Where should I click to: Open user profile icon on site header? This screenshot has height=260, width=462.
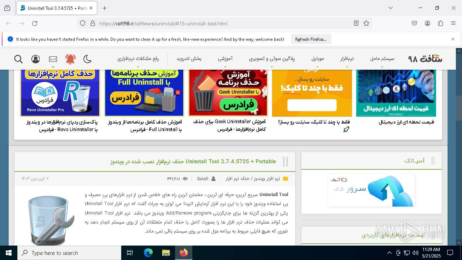35,59
